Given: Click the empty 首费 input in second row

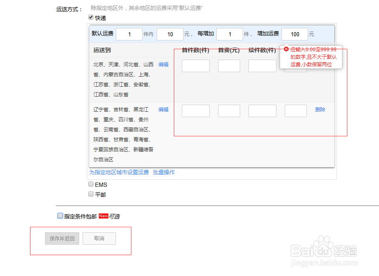Looking at the screenshot, I should tap(228, 110).
